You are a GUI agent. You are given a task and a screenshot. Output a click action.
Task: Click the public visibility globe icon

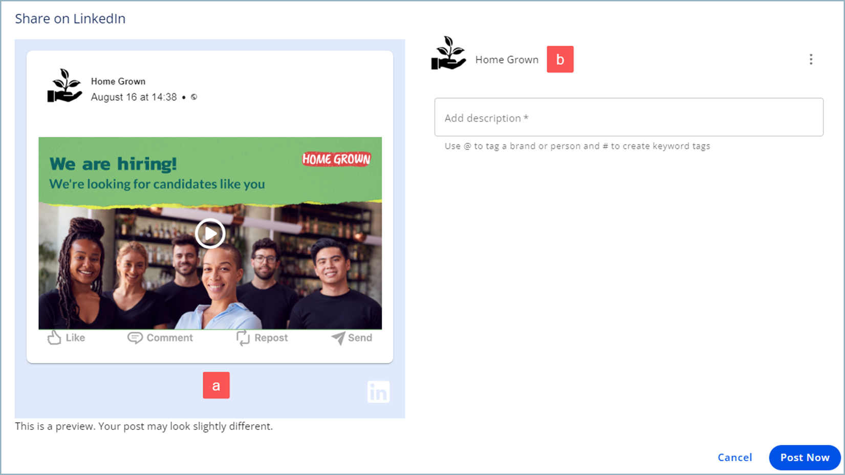(x=194, y=97)
